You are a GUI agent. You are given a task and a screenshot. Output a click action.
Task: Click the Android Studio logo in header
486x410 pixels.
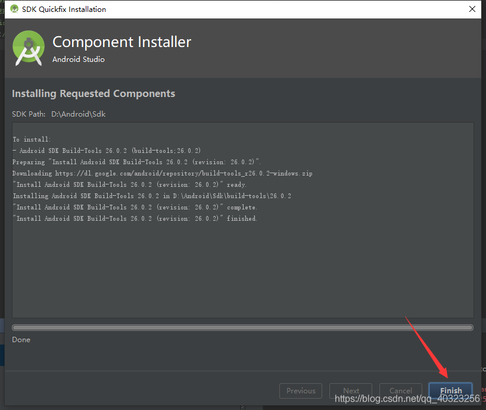point(29,48)
